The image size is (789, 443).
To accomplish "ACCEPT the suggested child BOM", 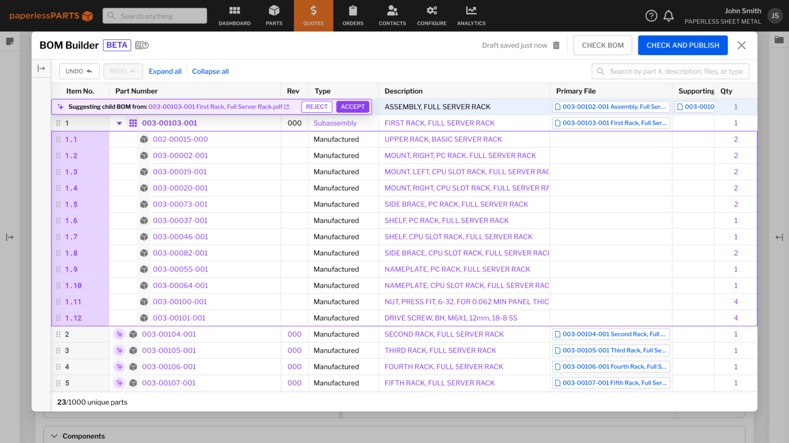I will tap(352, 107).
